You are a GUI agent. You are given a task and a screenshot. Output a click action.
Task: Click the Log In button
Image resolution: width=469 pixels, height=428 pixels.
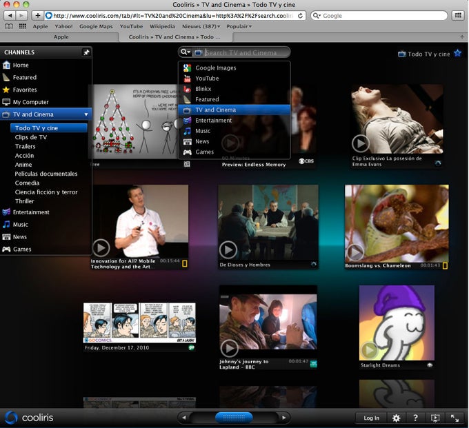click(371, 418)
